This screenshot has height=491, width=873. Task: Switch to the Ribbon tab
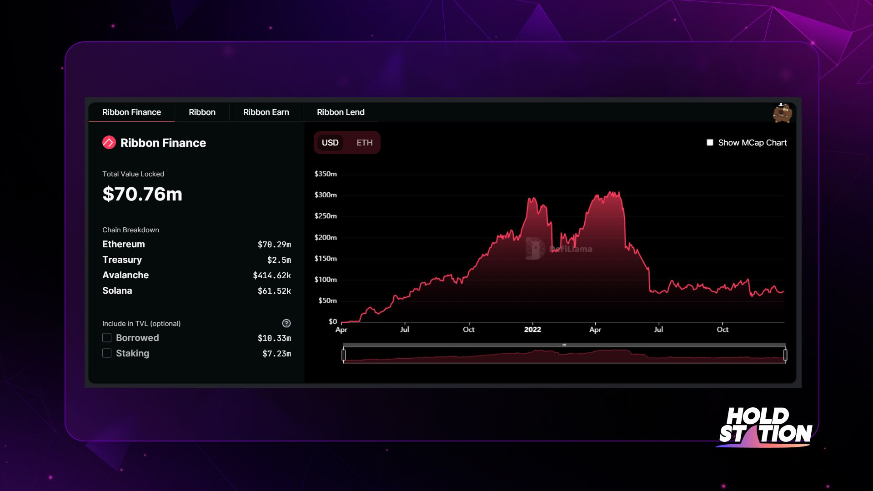click(x=202, y=112)
